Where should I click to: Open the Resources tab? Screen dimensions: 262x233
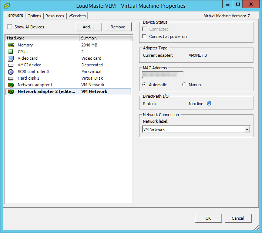click(x=55, y=16)
